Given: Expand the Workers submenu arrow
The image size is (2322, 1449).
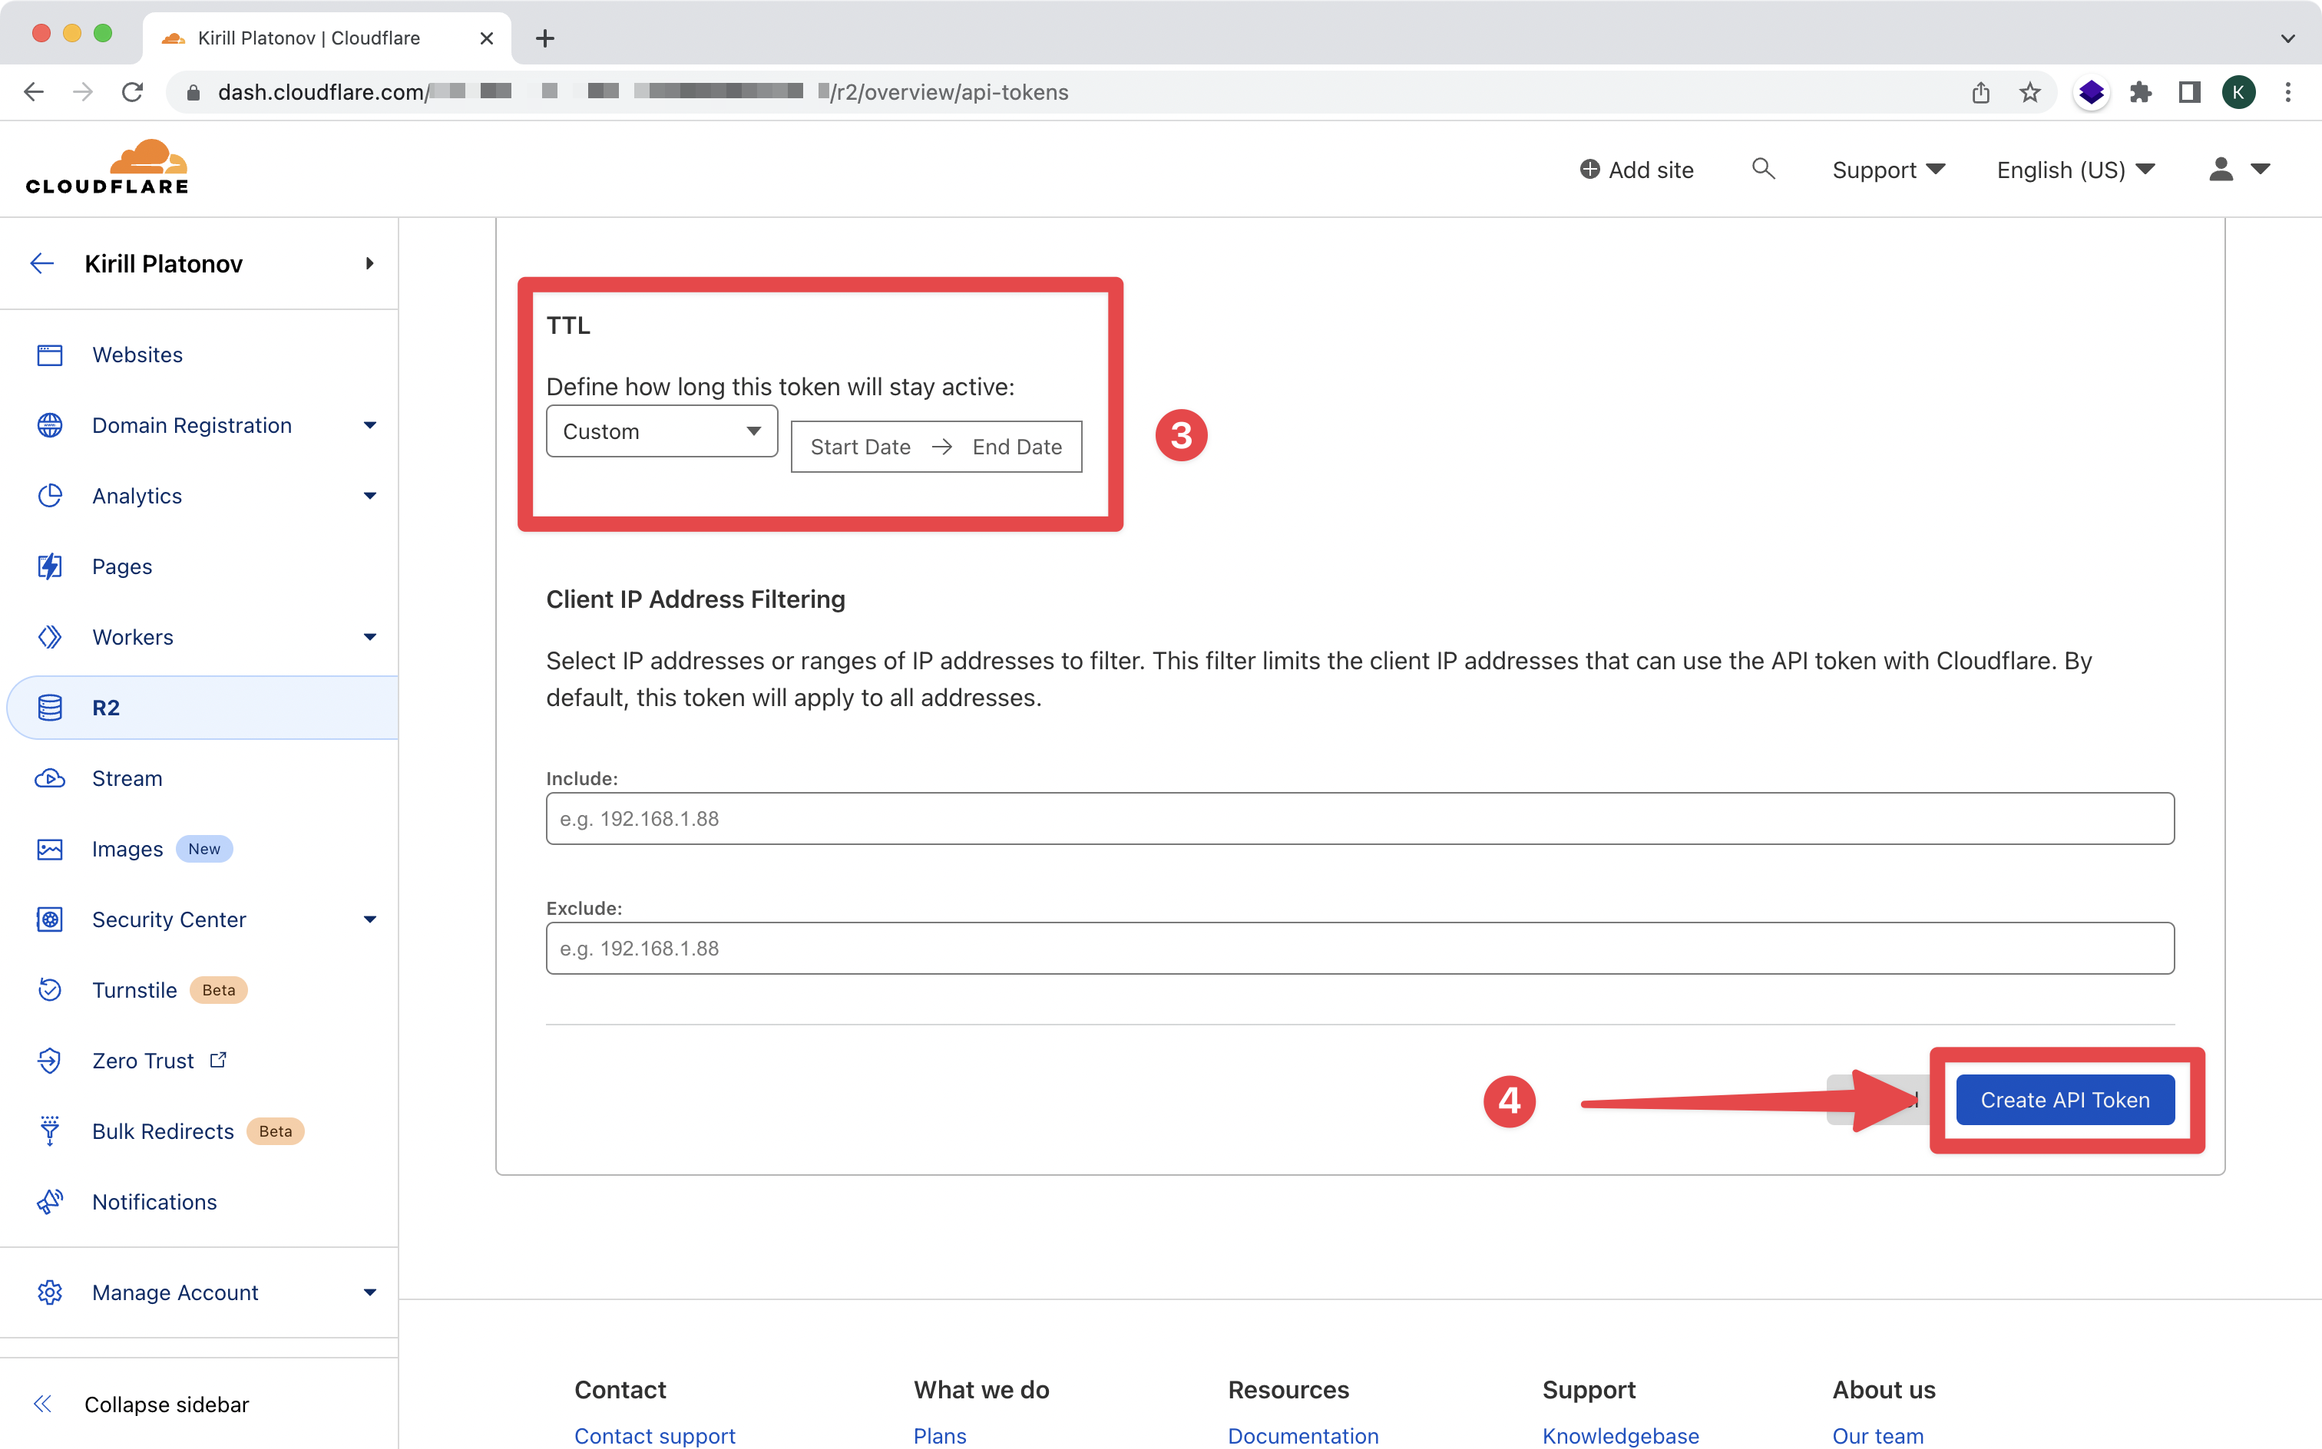Looking at the screenshot, I should pos(370,637).
